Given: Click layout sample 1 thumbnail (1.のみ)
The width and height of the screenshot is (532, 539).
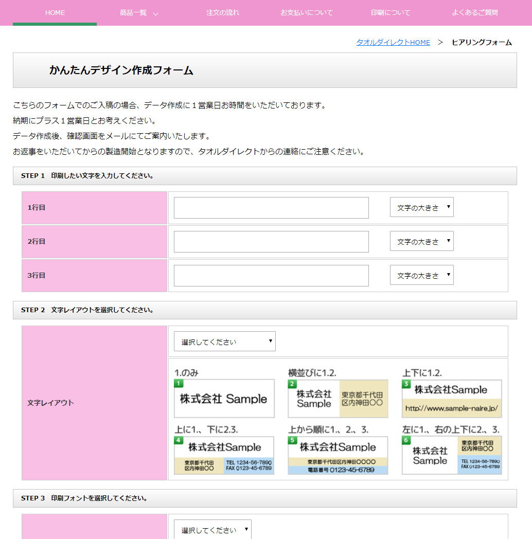Looking at the screenshot, I should click(224, 399).
